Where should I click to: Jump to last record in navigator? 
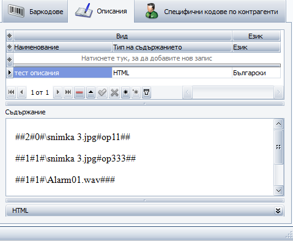pos(68,92)
